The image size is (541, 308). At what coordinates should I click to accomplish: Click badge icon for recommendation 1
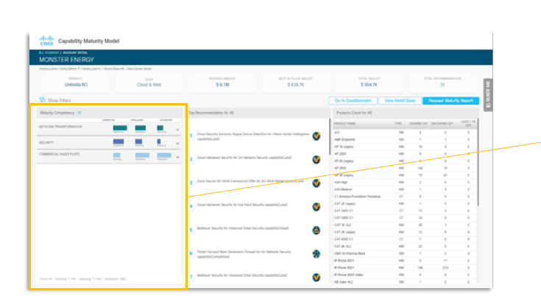click(x=316, y=136)
